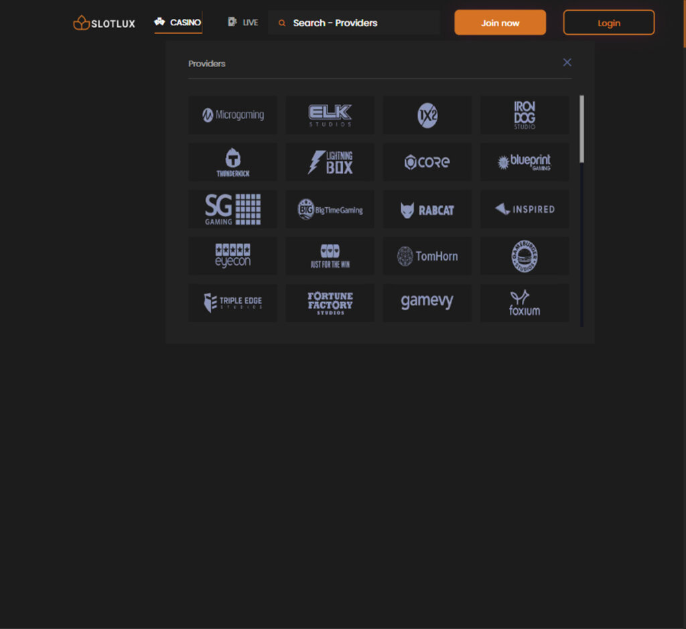Select the Iron Dog Studio provider
686x629 pixels.
(524, 115)
